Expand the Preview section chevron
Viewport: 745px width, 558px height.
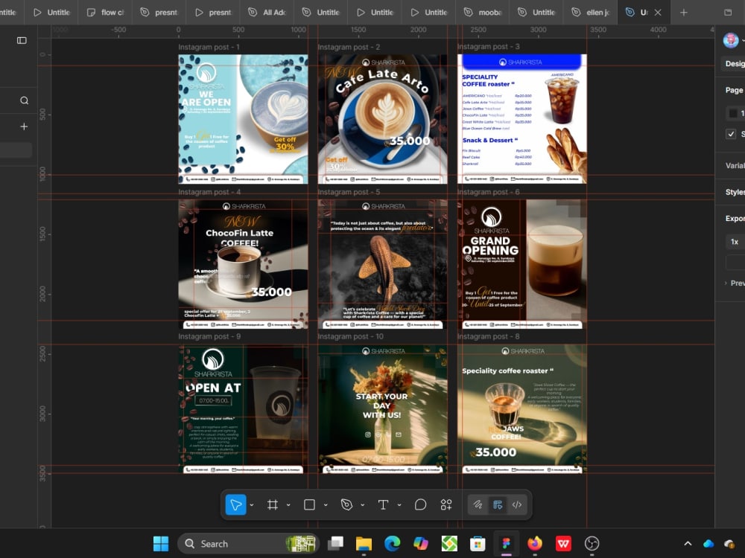[726, 283]
